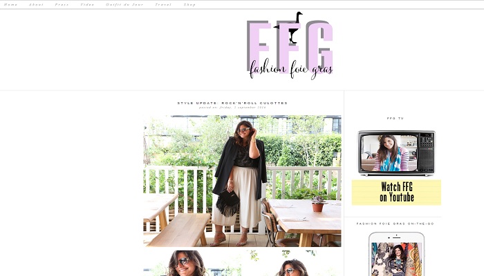484x276 pixels.
Task: Click the goose silhouette on the logo
Action: 292,28
